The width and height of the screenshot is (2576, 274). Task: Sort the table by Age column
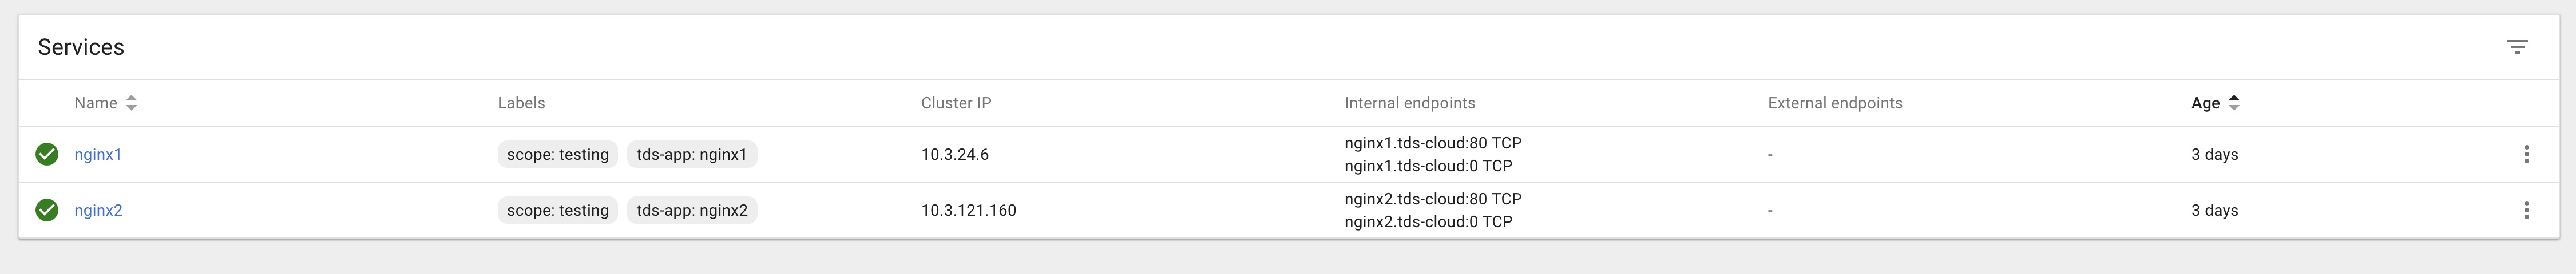coord(2205,104)
